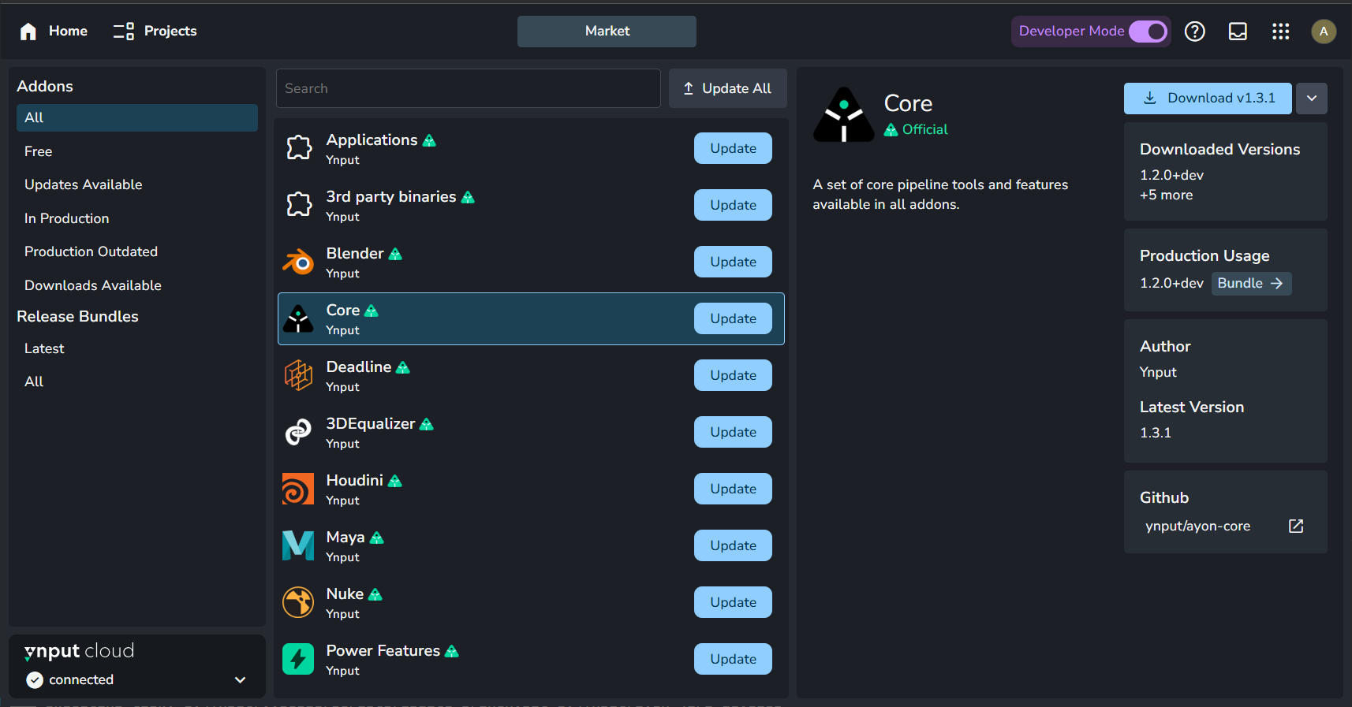Open the Market tab
This screenshot has height=707, width=1352.
pos(607,32)
